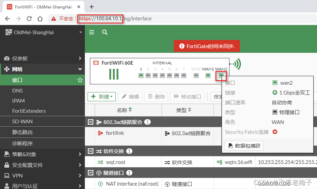The width and height of the screenshot is (317, 189).
Task: Click the 删除 button
Action: pos(156,97)
